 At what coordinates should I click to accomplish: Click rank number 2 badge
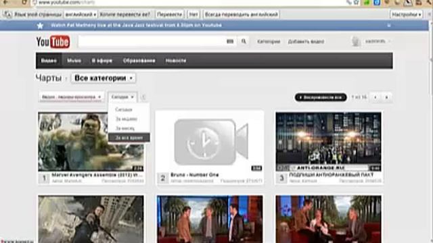tap(163, 178)
